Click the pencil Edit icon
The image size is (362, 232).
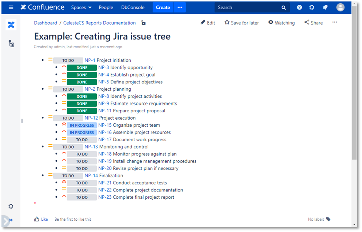click(x=203, y=22)
